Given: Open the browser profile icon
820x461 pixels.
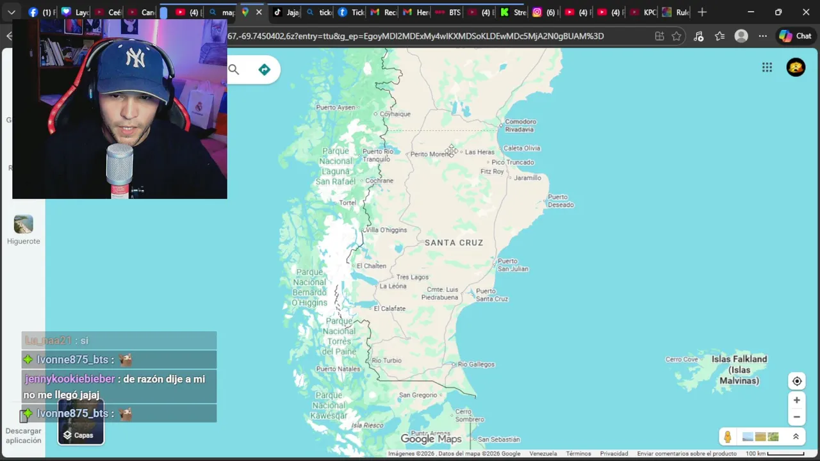Looking at the screenshot, I should (x=741, y=36).
